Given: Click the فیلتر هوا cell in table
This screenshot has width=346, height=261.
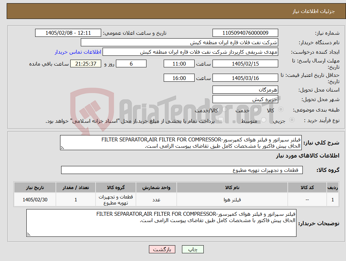Looking at the screenshot, I should tap(232, 200).
